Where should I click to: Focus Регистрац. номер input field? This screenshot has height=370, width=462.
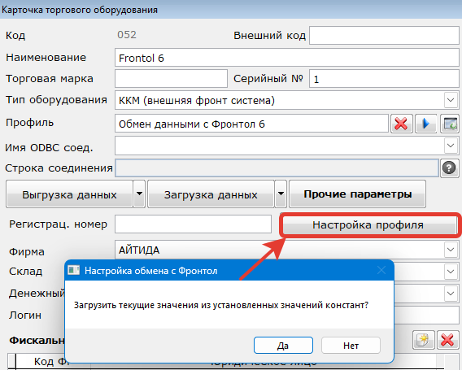click(193, 224)
